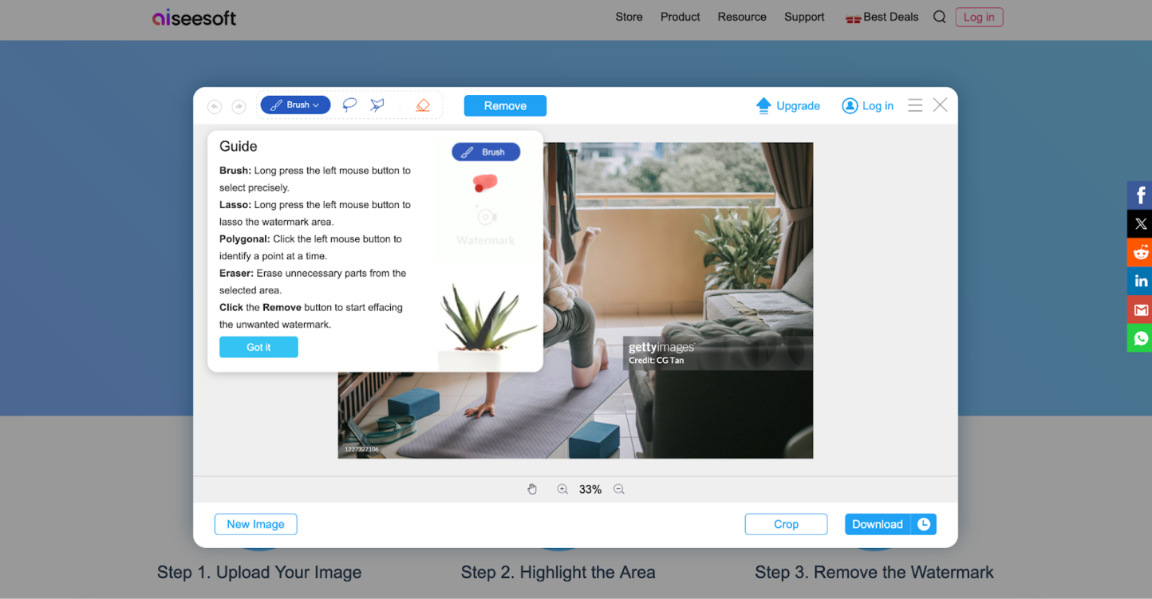Open the download history clock

click(924, 524)
